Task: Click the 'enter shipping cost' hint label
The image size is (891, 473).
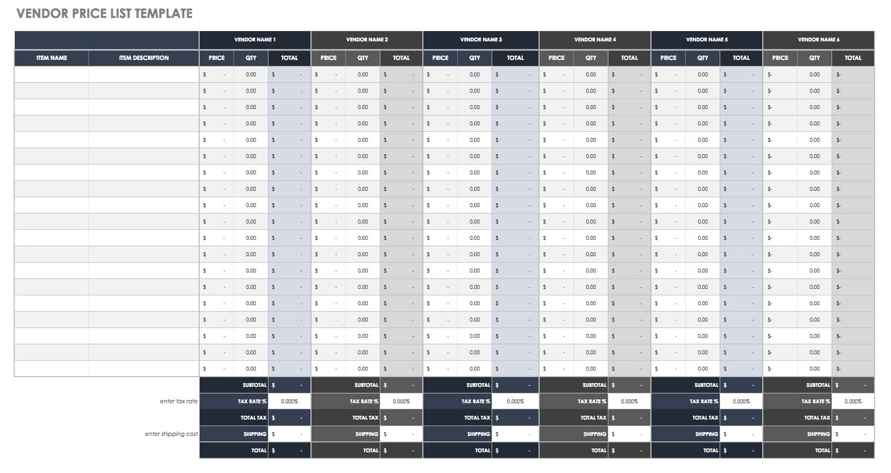Action: click(x=171, y=434)
